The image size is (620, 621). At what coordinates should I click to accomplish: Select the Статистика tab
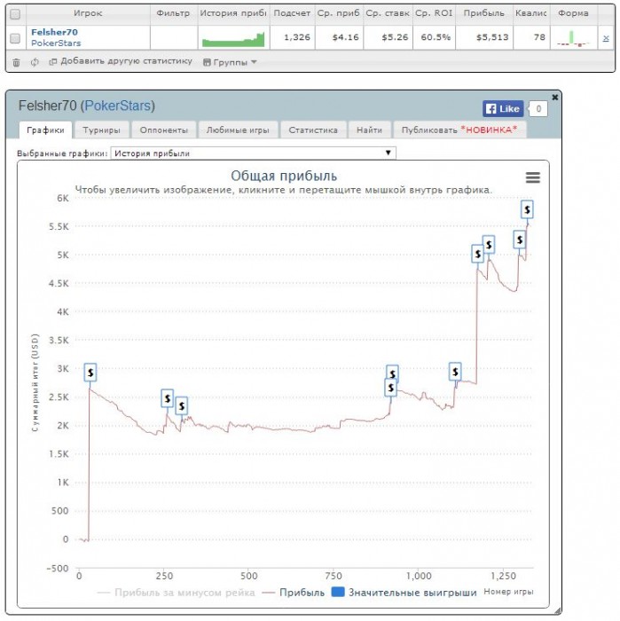[313, 130]
